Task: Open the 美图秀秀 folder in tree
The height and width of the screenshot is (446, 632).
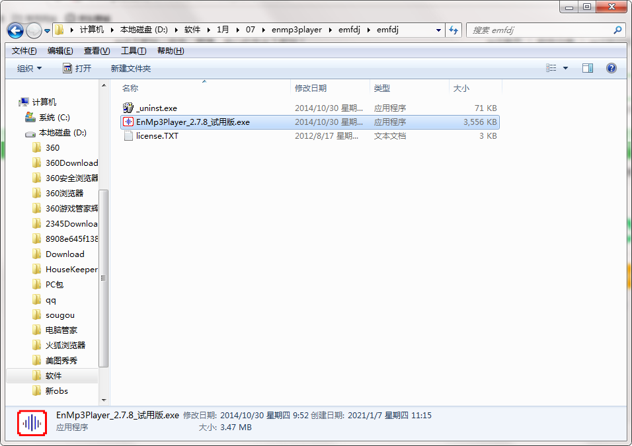Action: (x=61, y=361)
